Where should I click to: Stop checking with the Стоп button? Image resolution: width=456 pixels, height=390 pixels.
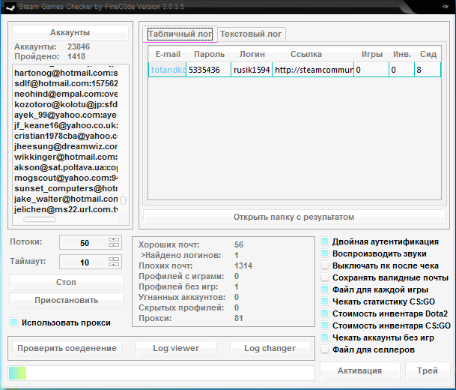point(66,282)
